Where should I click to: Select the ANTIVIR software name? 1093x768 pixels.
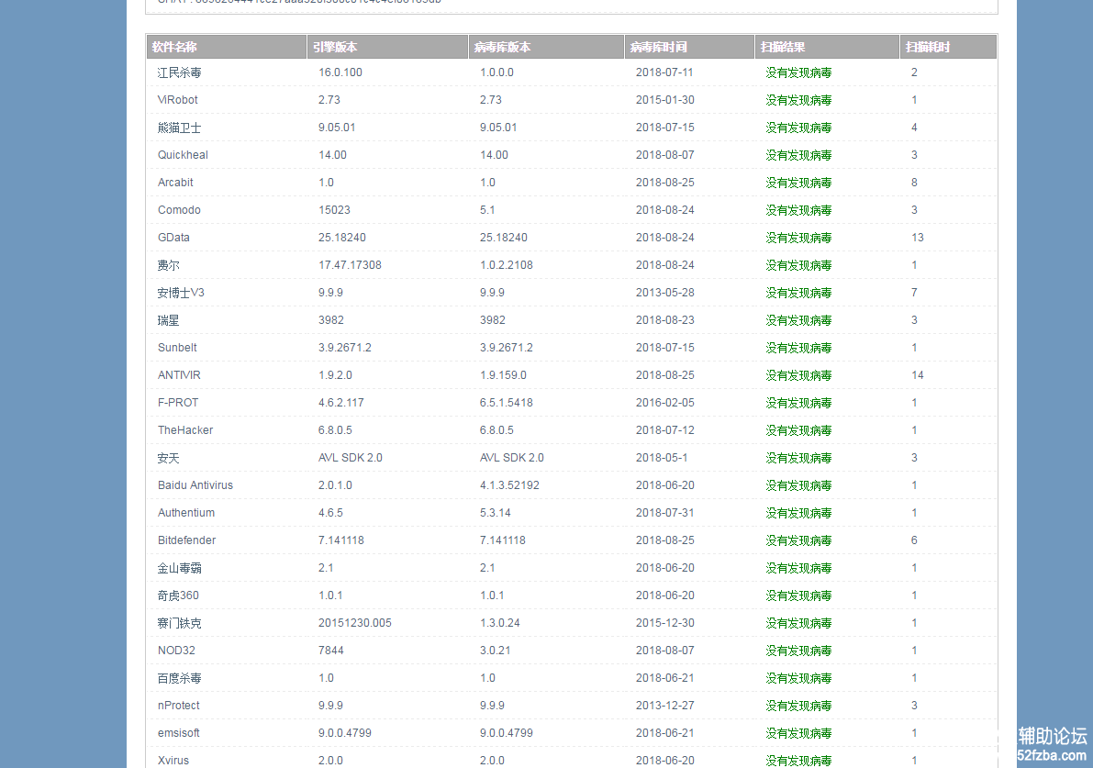[179, 375]
